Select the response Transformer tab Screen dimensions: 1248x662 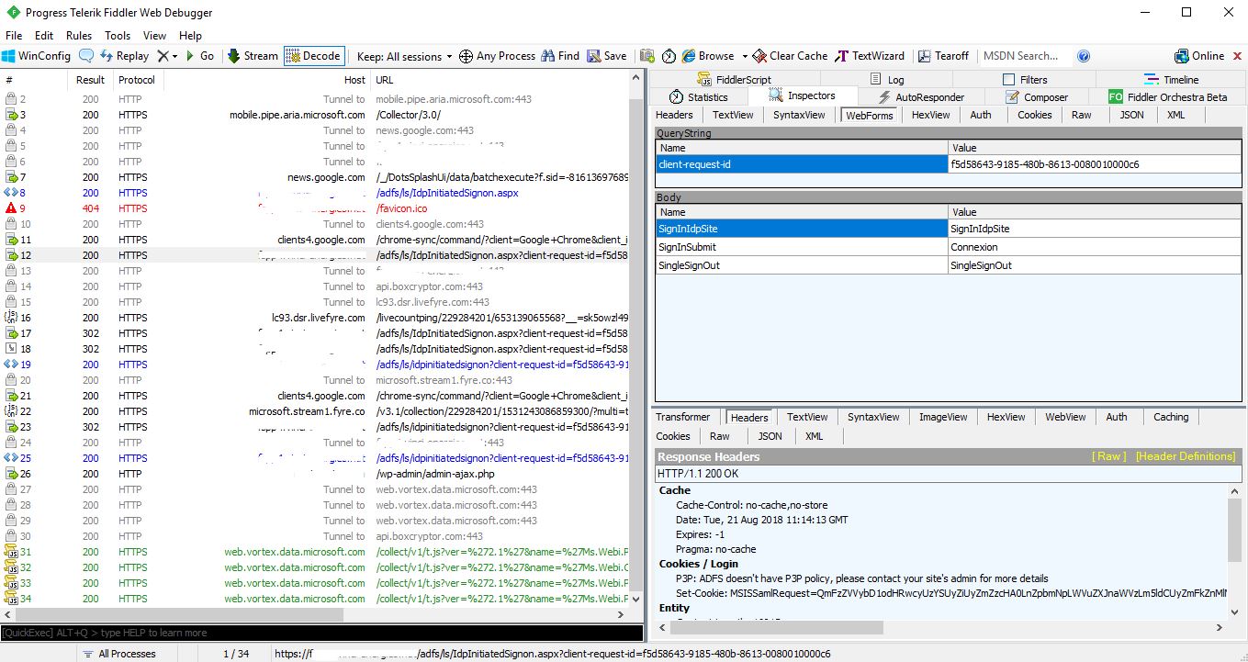coord(683,417)
